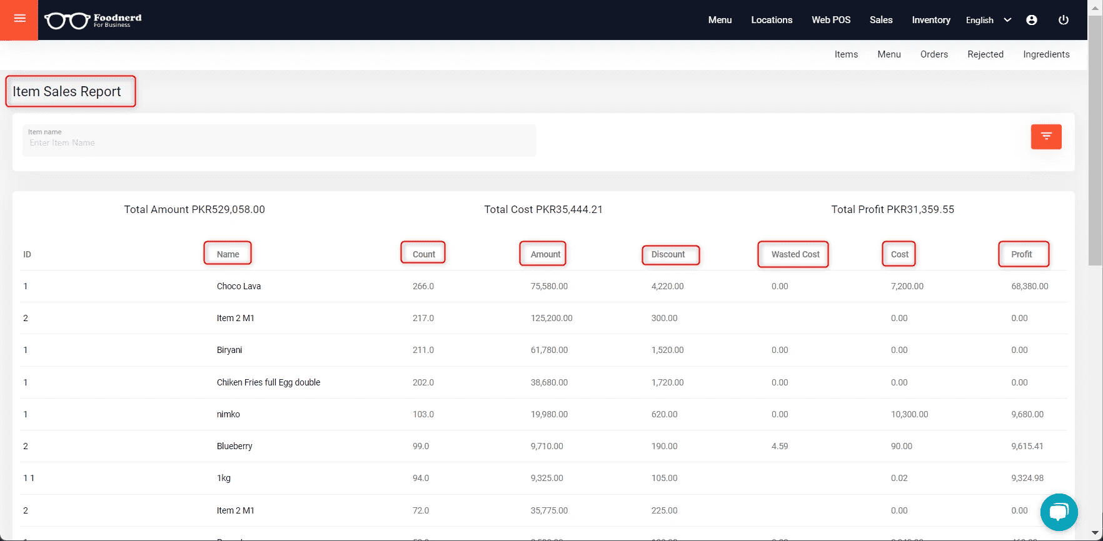This screenshot has height=541, width=1103.
Task: Open the live chat bubble
Action: pyautogui.click(x=1059, y=512)
